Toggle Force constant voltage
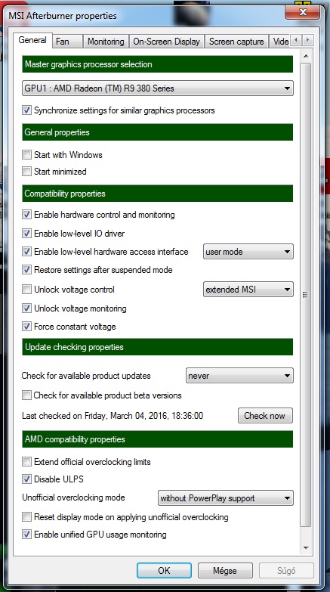Viewport: 330px width, 592px height. tap(26, 326)
